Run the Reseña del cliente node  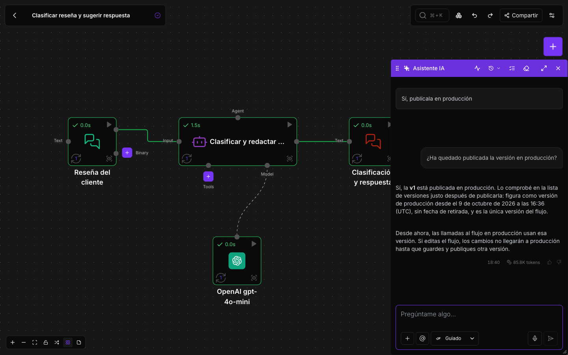pos(109,125)
